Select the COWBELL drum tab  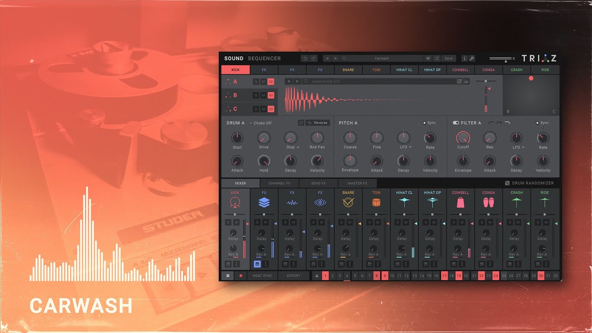tap(461, 70)
